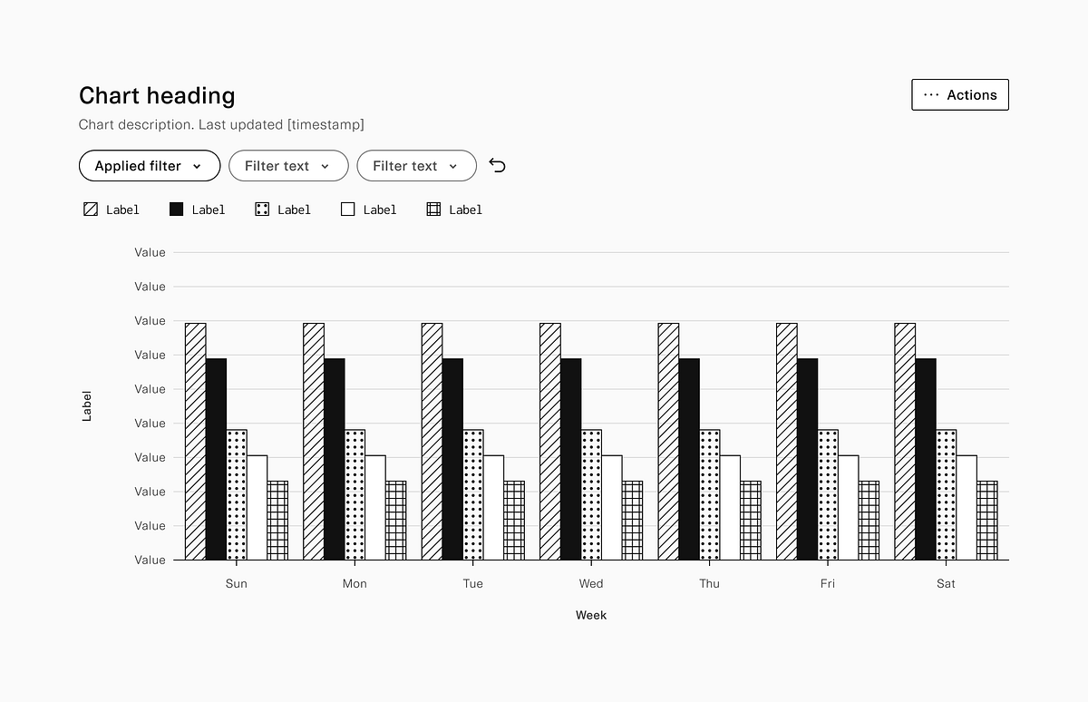1088x702 pixels.
Task: Click the dotted pattern legend swatch
Action: [260, 209]
